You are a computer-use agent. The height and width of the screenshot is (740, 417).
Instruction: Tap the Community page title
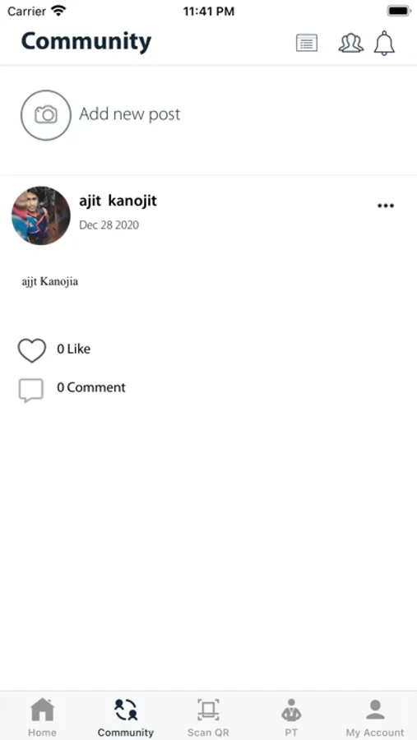(x=86, y=42)
